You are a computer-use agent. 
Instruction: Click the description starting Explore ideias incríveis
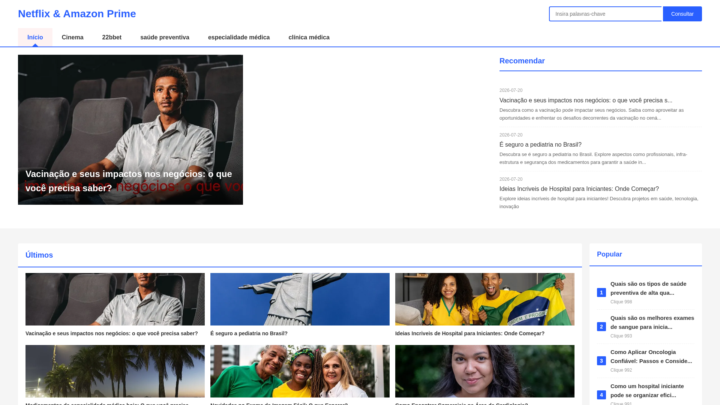coord(599,202)
